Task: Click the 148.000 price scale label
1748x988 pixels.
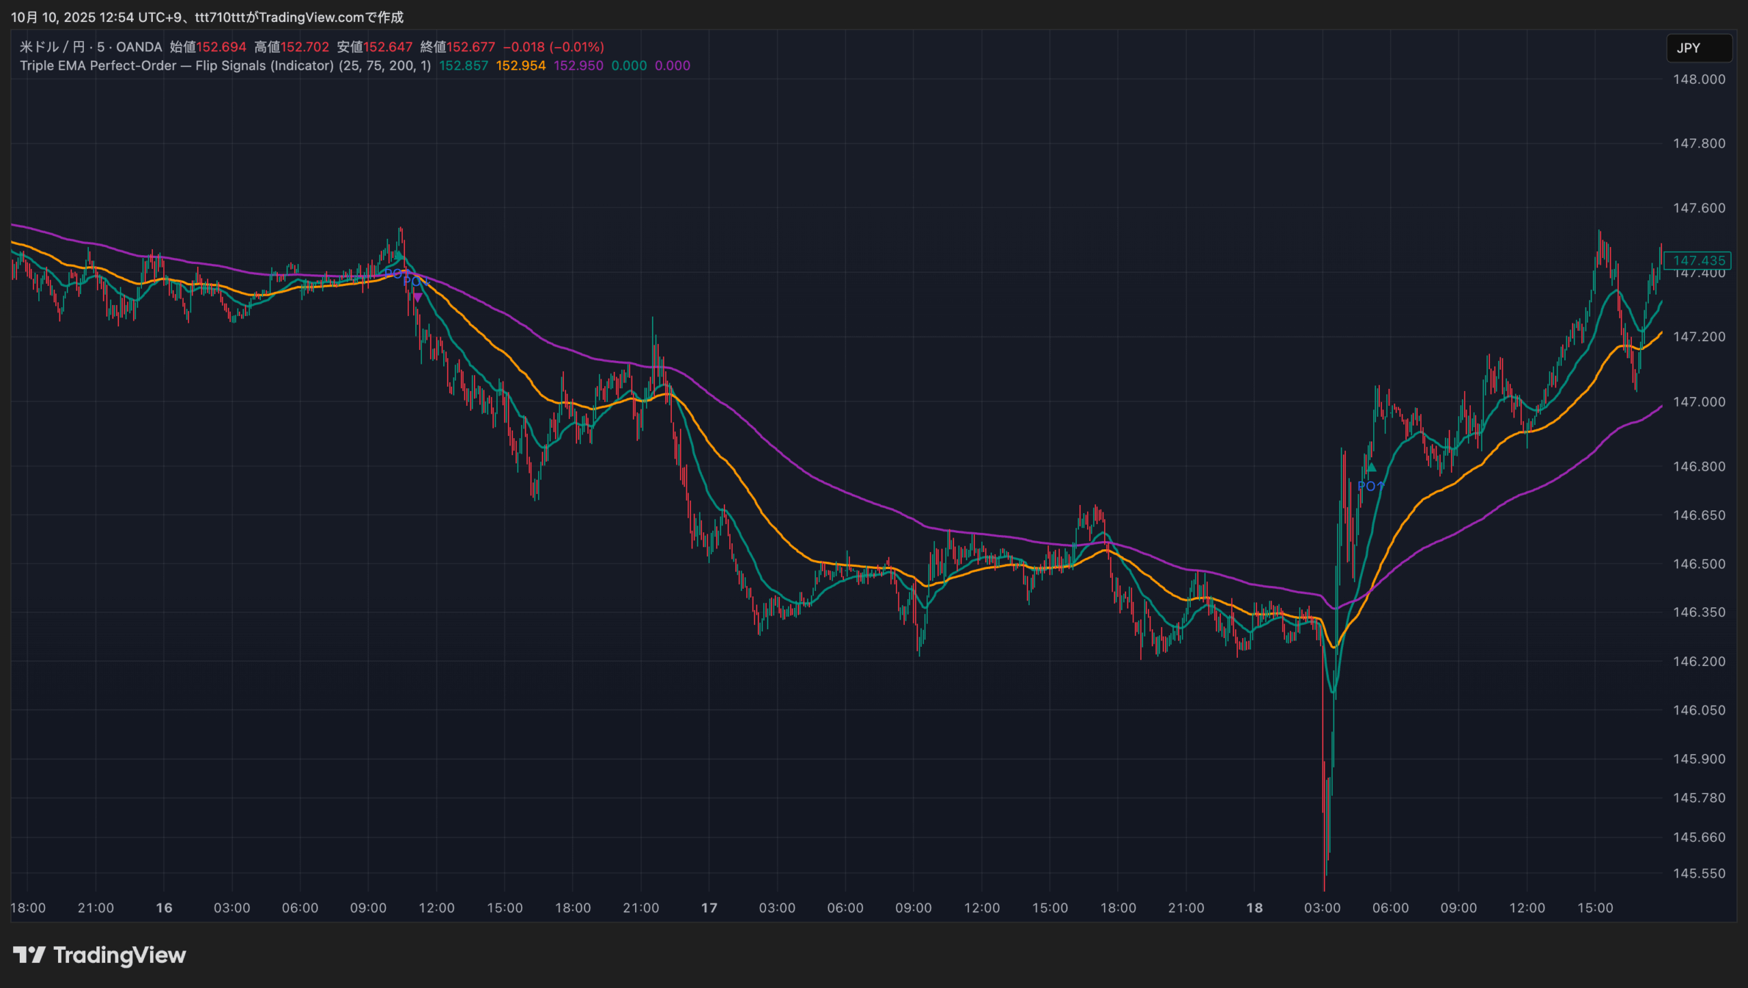Action: point(1698,79)
